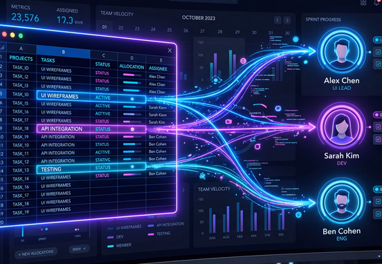Expand the chevron left of lower Team Velocity
The height and width of the screenshot is (264, 382).
(183, 190)
